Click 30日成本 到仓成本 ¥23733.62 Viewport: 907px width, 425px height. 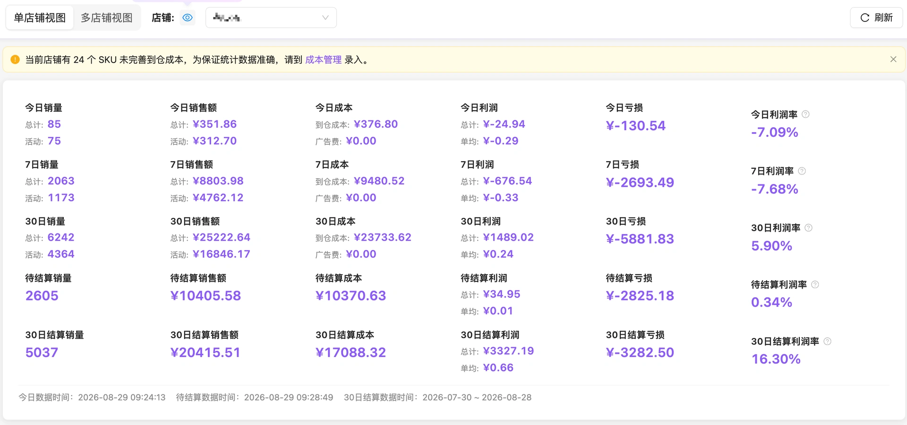[383, 237]
